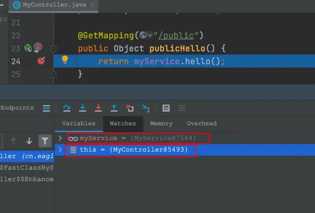
Task: Click the Spring endpoint gutter icon on line 23
Action: [x=28, y=48]
